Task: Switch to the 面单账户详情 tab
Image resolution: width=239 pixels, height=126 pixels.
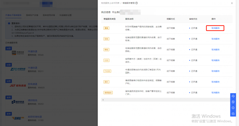Action: 32,15
